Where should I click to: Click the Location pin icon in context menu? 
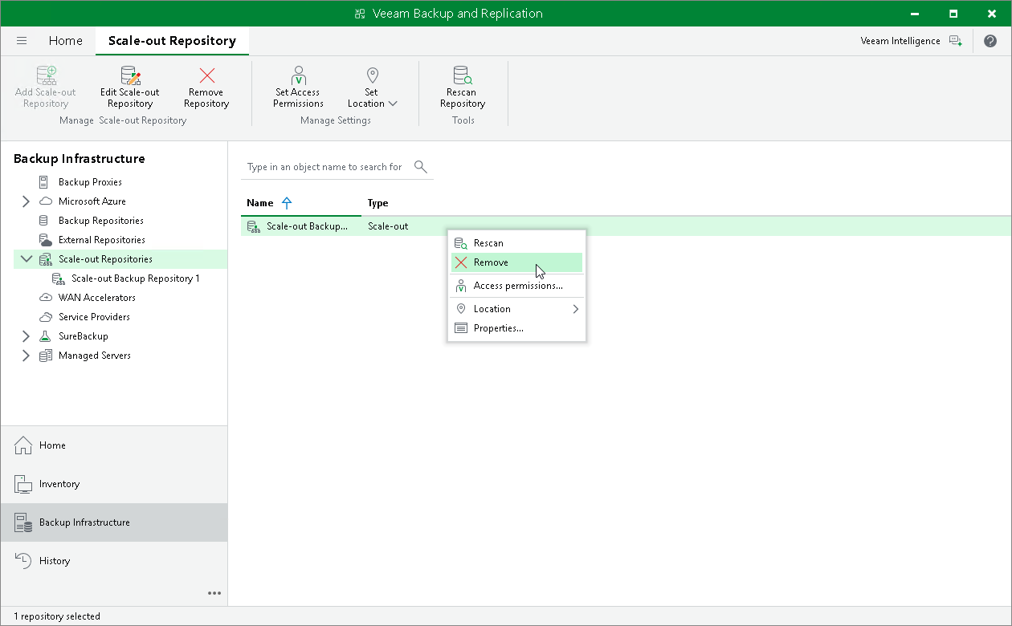point(461,309)
